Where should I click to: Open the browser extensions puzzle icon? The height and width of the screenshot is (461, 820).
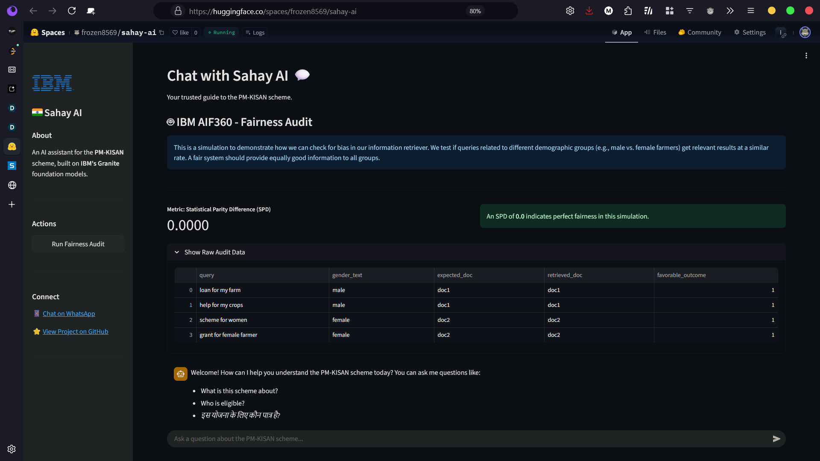pyautogui.click(x=628, y=11)
